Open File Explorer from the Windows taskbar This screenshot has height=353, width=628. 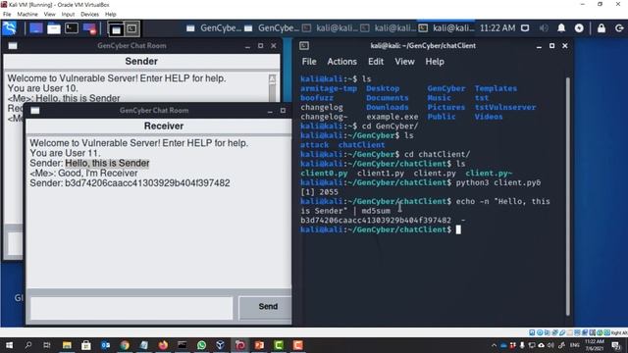coord(67,345)
